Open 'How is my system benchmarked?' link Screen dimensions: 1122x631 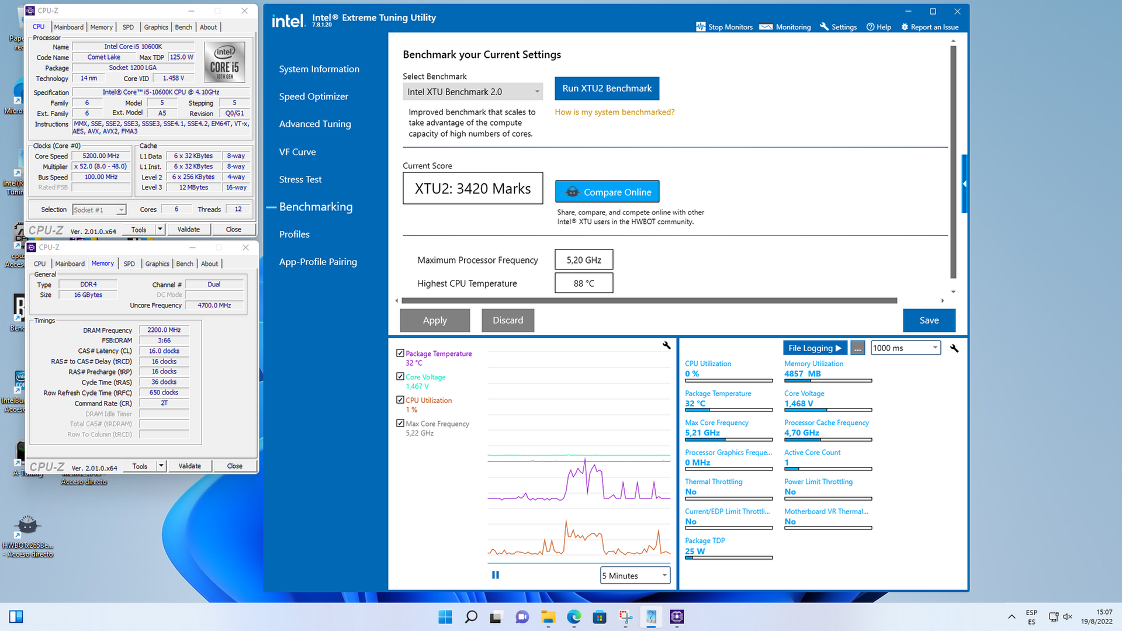coord(615,112)
